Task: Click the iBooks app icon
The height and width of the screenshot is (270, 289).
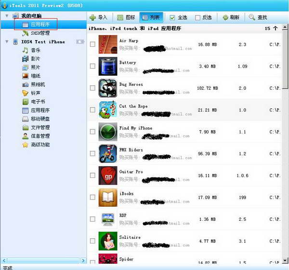Action: pyautogui.click(x=108, y=197)
